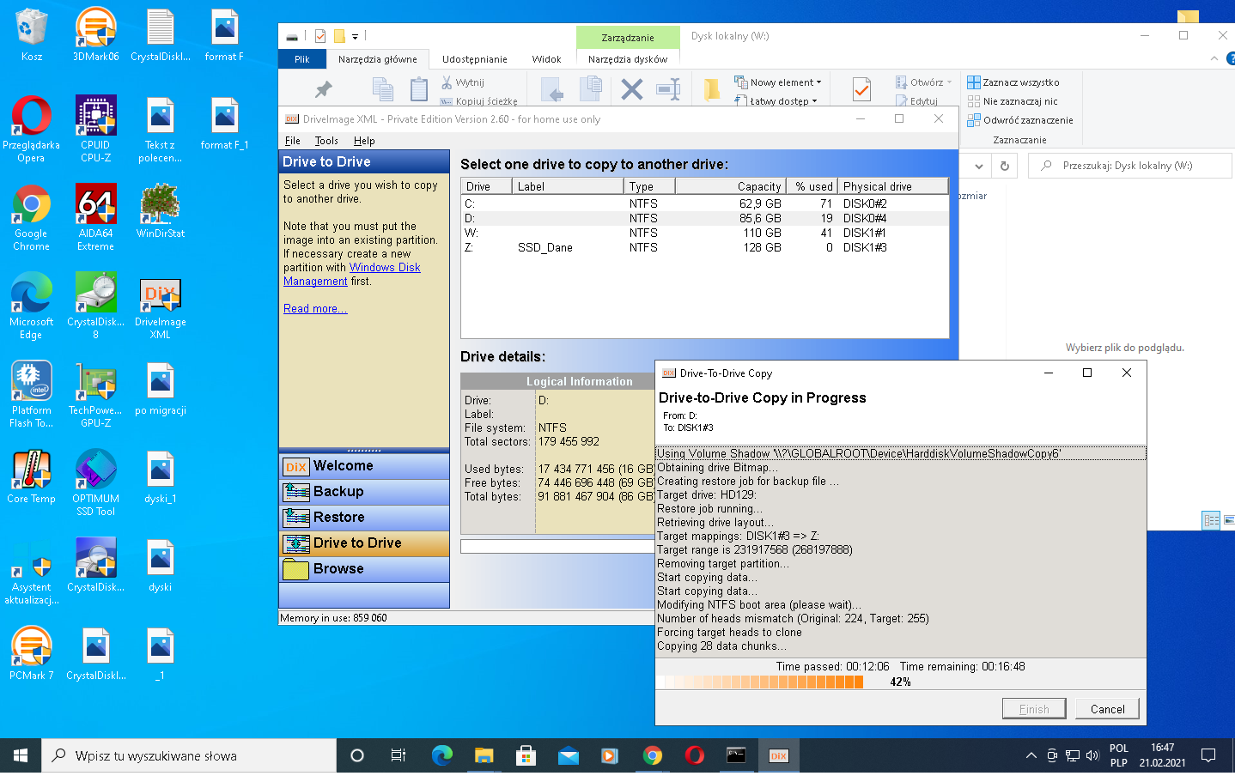The width and height of the screenshot is (1235, 776).
Task: Click the Properties checkmark icon in Explorer ribbon
Action: click(861, 89)
